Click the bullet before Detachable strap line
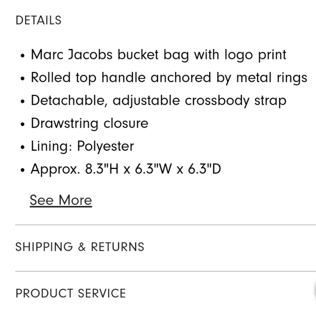 coord(22,101)
